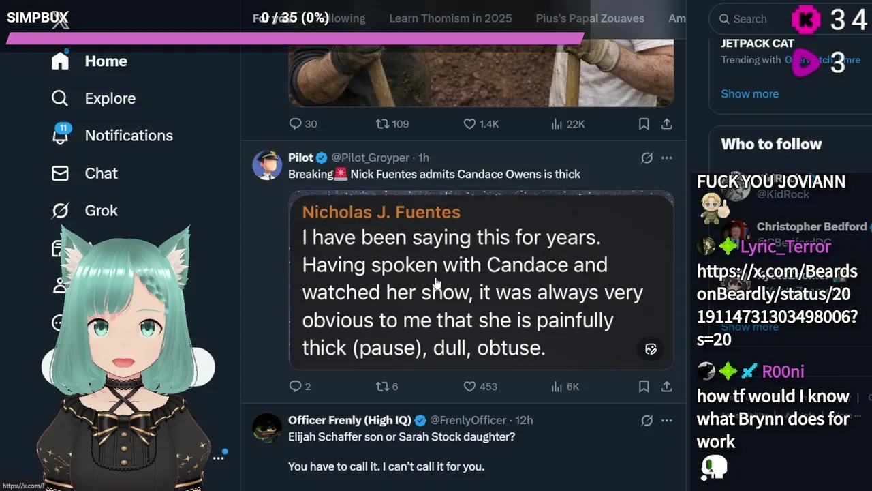The height and width of the screenshot is (491, 872).
Task: Open @Pilot_Groyper profile handle
Action: point(370,158)
